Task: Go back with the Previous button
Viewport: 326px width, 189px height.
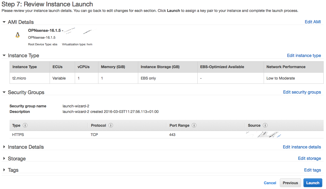Action: [290, 183]
